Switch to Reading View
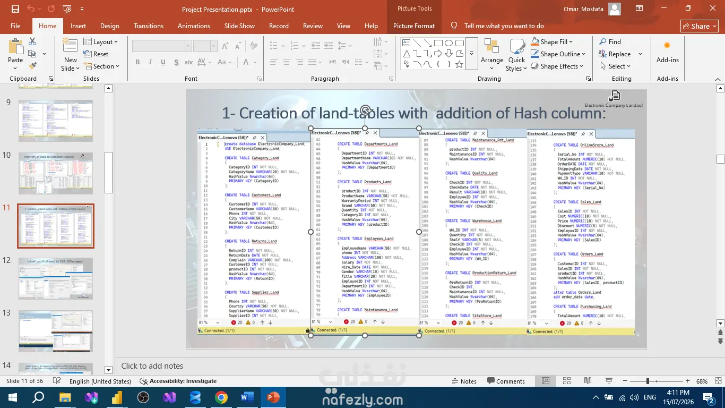Image resolution: width=725 pixels, height=408 pixels. pyautogui.click(x=588, y=381)
